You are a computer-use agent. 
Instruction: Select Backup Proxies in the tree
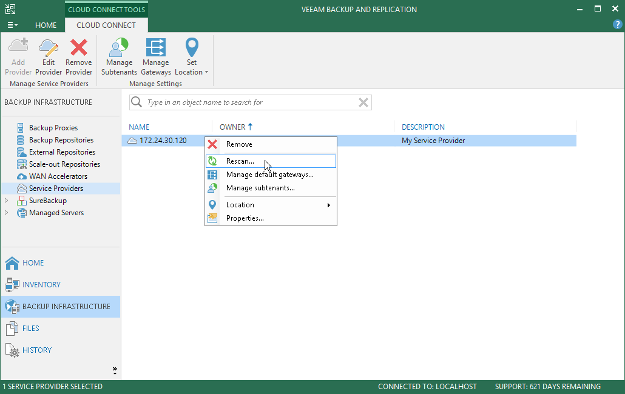tap(53, 128)
